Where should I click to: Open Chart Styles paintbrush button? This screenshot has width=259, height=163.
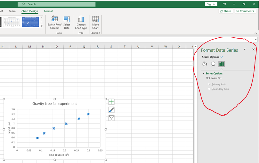(111, 110)
